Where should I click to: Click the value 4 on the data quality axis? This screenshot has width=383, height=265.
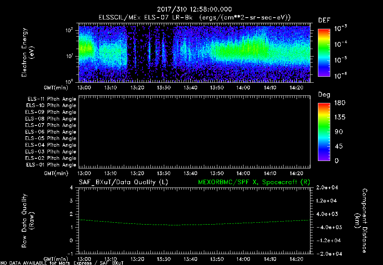71,188
